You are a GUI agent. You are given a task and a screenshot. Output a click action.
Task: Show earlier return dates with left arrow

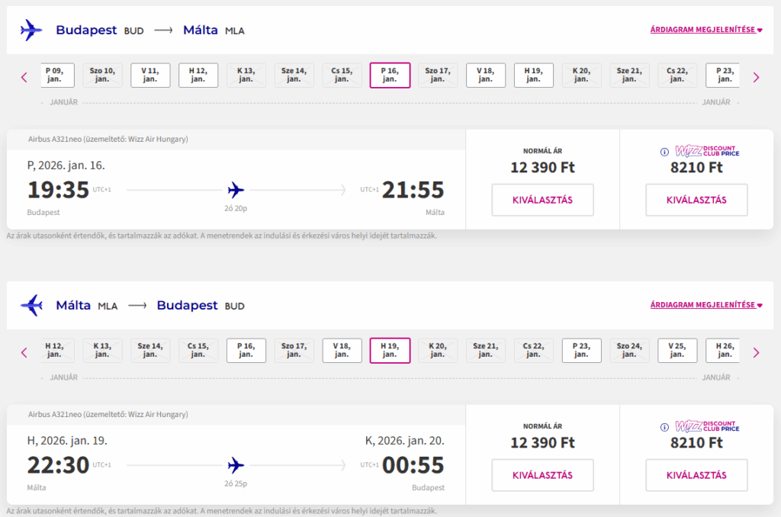point(24,352)
